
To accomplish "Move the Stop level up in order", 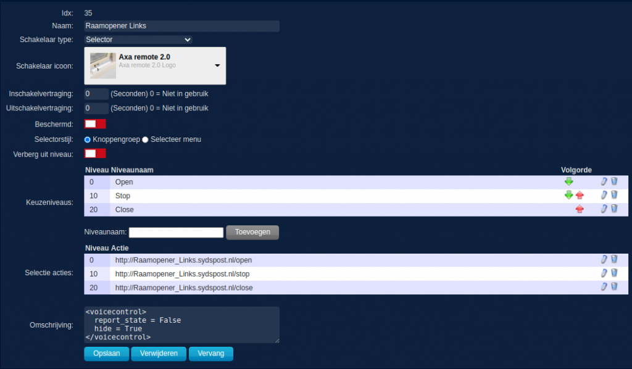I will [x=580, y=196].
